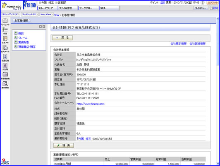The image size is (220, 166).
Task: Select the お客様情報 tab
Action: tap(22, 21)
